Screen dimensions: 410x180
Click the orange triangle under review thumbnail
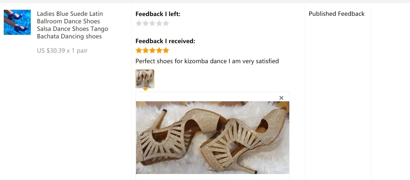[x=145, y=89]
